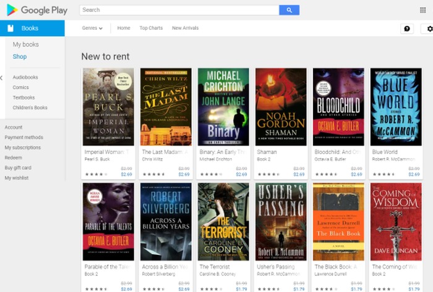Click author name Robert Silverberg
The image size is (433, 292).
(x=158, y=274)
